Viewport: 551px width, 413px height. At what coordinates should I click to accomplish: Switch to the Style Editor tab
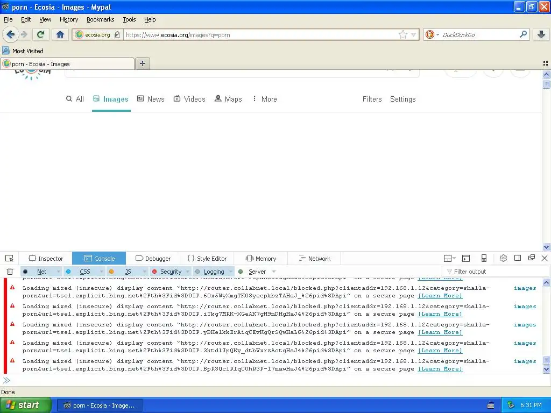[207, 259]
